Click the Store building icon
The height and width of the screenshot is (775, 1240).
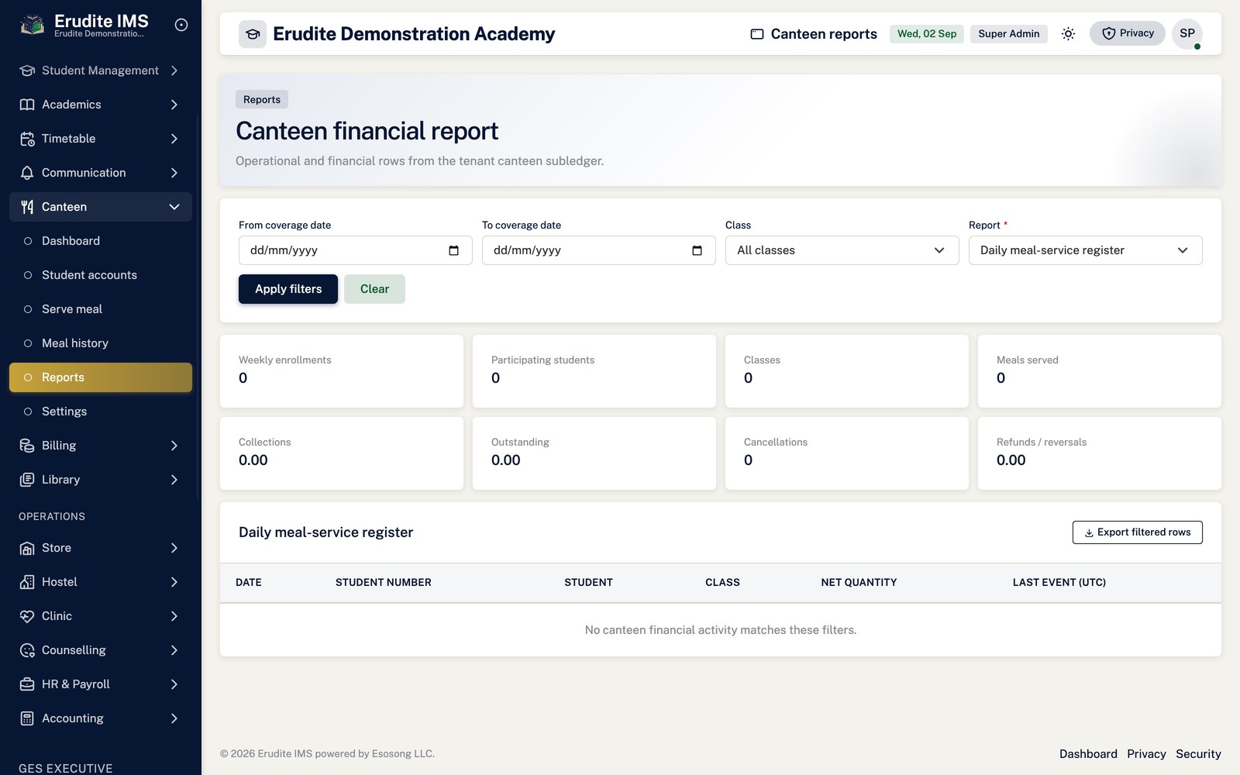[27, 548]
